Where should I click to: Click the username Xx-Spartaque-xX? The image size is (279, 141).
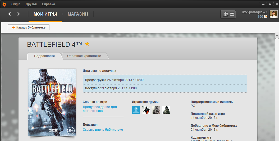click(255, 12)
